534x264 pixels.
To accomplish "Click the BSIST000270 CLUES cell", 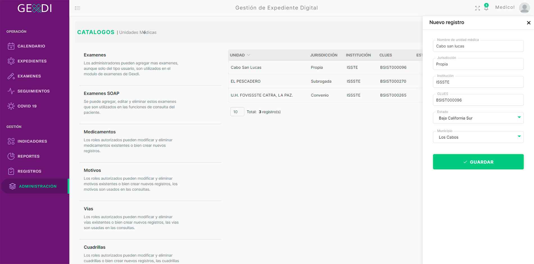I will 393,81.
